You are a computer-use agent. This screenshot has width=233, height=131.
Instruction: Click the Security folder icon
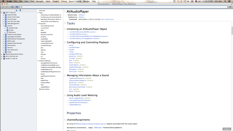point(6,48)
